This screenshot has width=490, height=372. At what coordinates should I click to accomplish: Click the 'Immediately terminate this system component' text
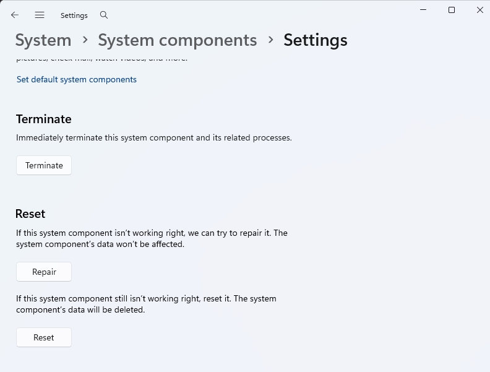[x=153, y=137]
